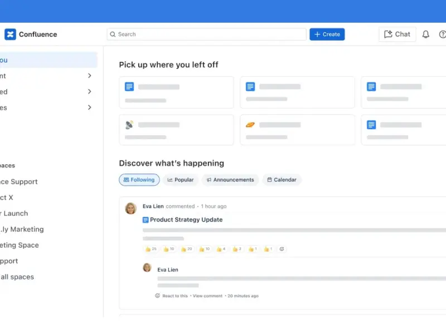Toggle the thumbs up reaction showing 25
The width and height of the screenshot is (446, 334).
(151, 249)
